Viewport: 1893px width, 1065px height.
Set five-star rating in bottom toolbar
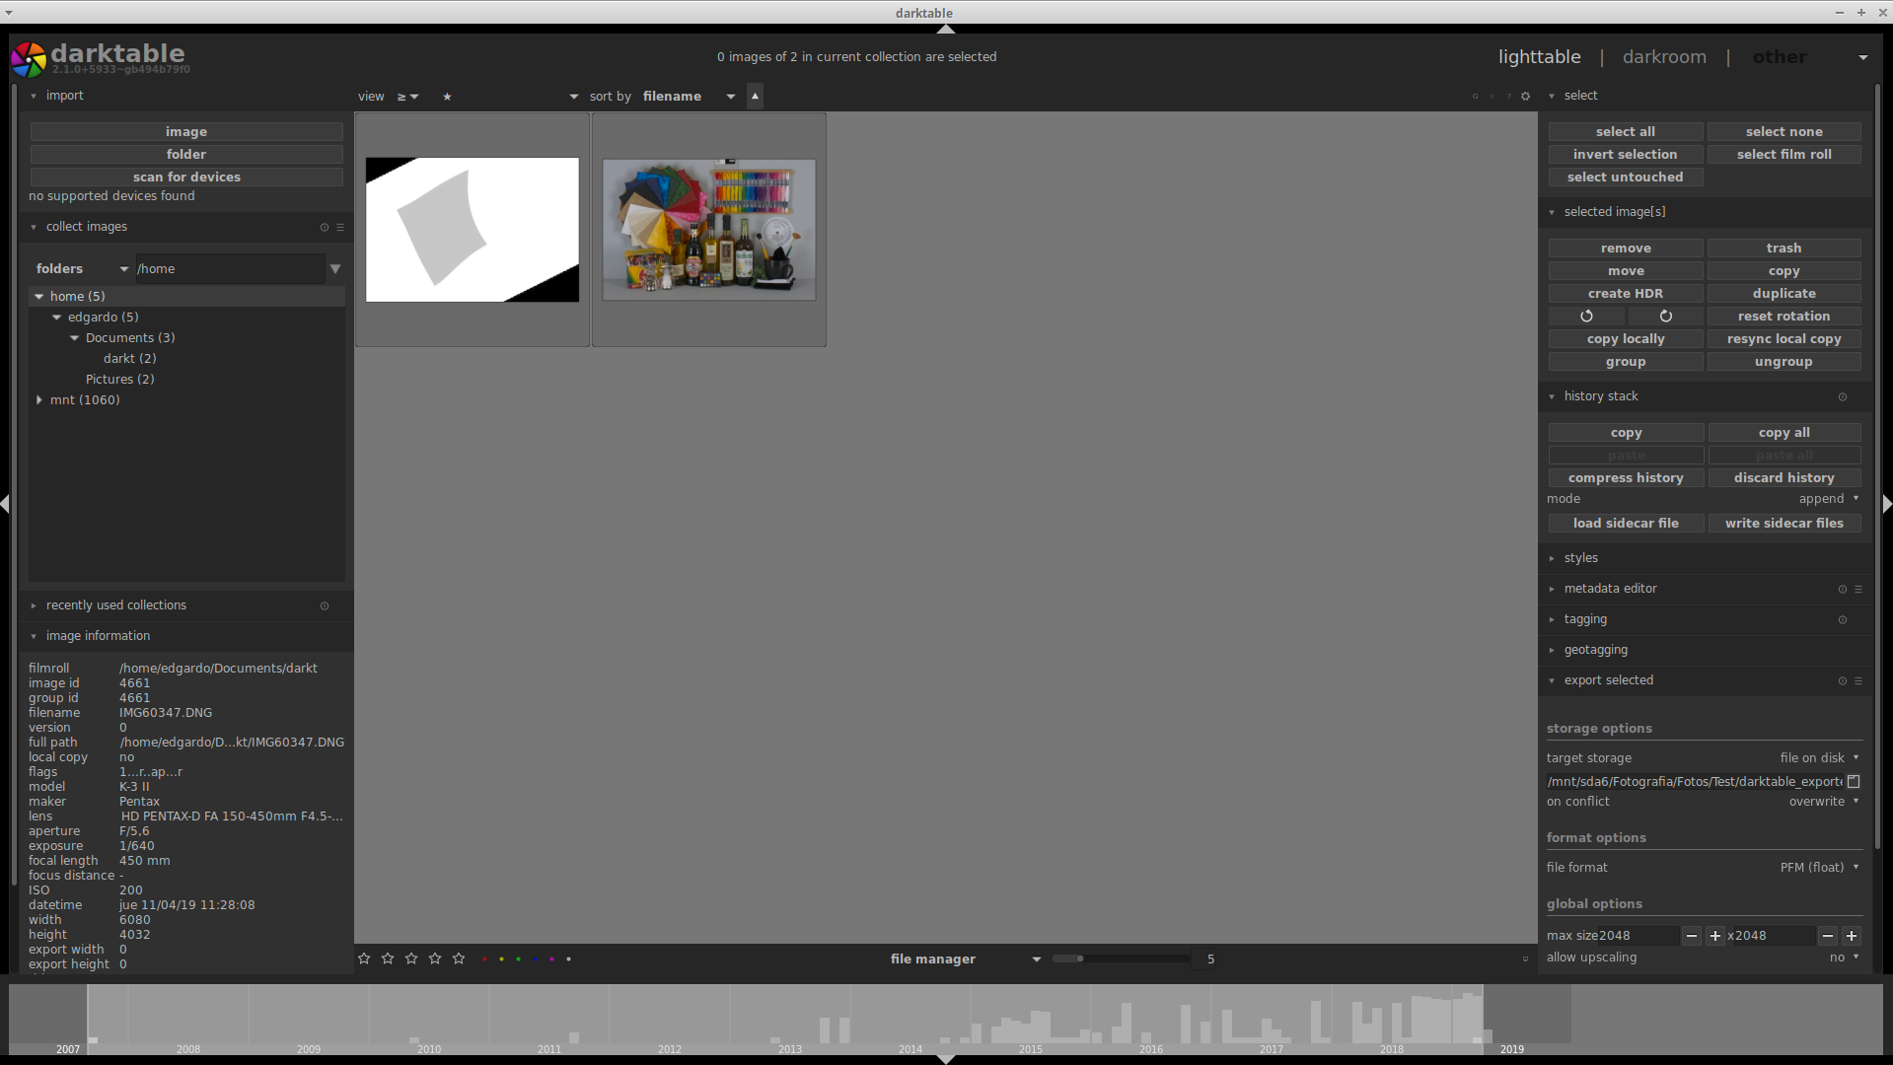459,958
